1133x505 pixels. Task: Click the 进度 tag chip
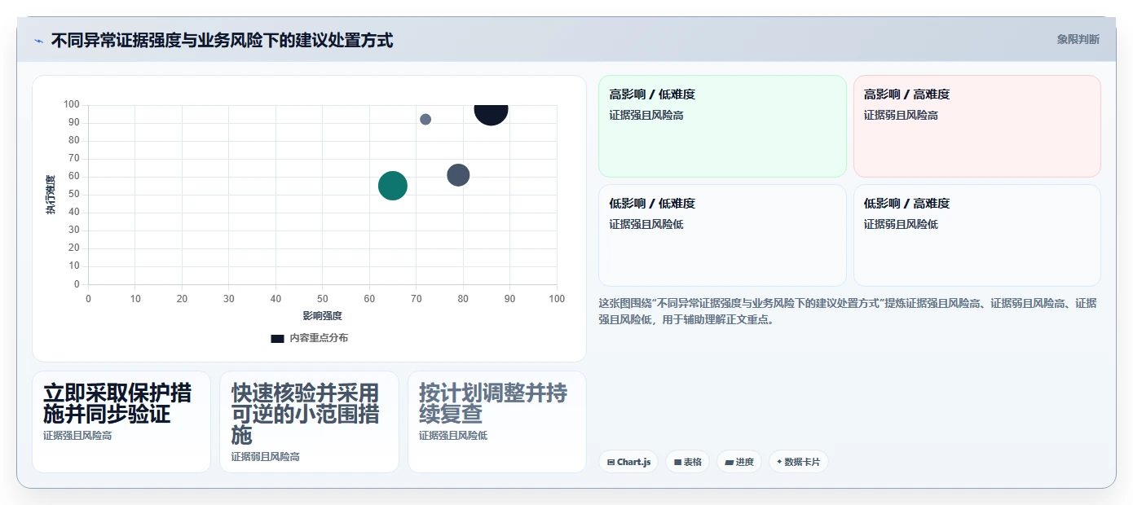coord(739,462)
